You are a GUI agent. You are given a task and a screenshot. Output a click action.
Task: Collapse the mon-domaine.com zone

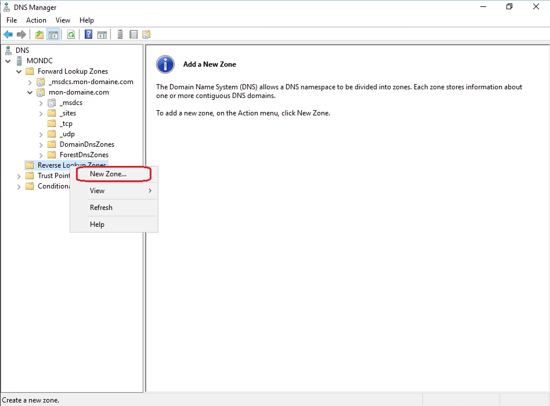pyautogui.click(x=30, y=93)
